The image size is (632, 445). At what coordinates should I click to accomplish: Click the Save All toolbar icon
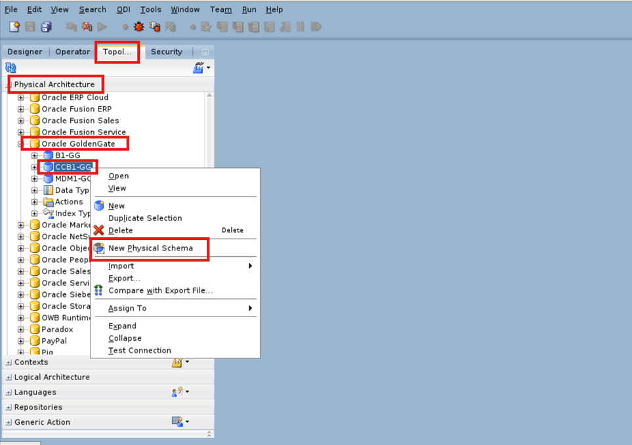coord(45,26)
